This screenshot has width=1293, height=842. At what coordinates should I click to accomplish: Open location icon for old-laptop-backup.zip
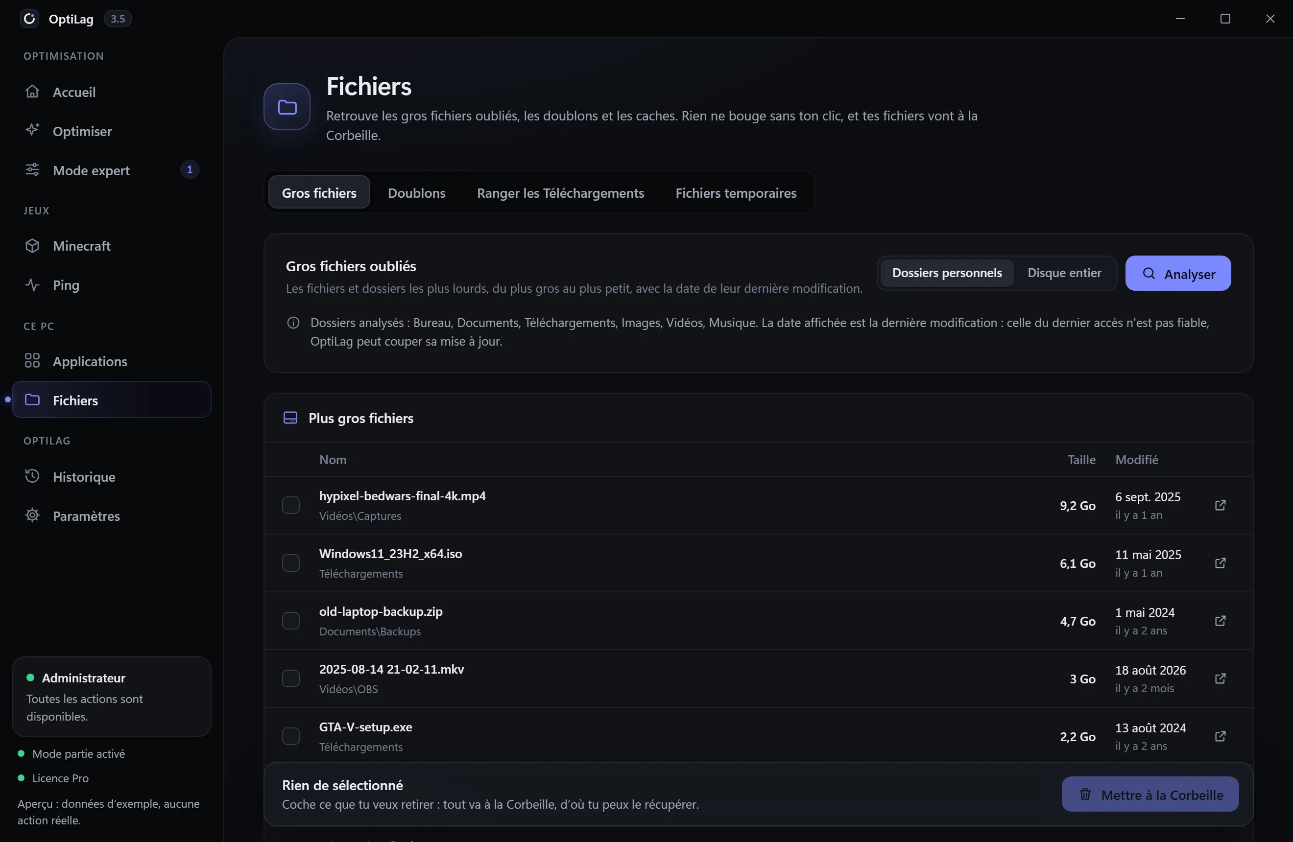(1220, 621)
